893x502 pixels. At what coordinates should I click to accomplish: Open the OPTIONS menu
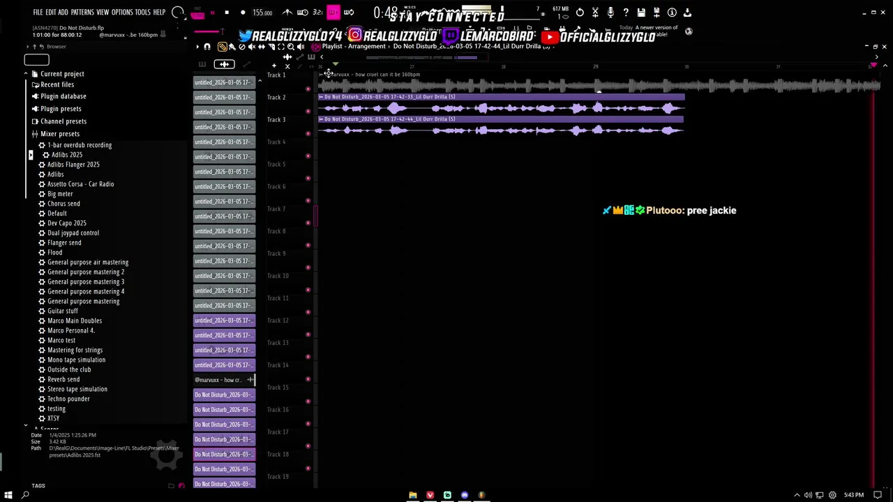tap(122, 12)
